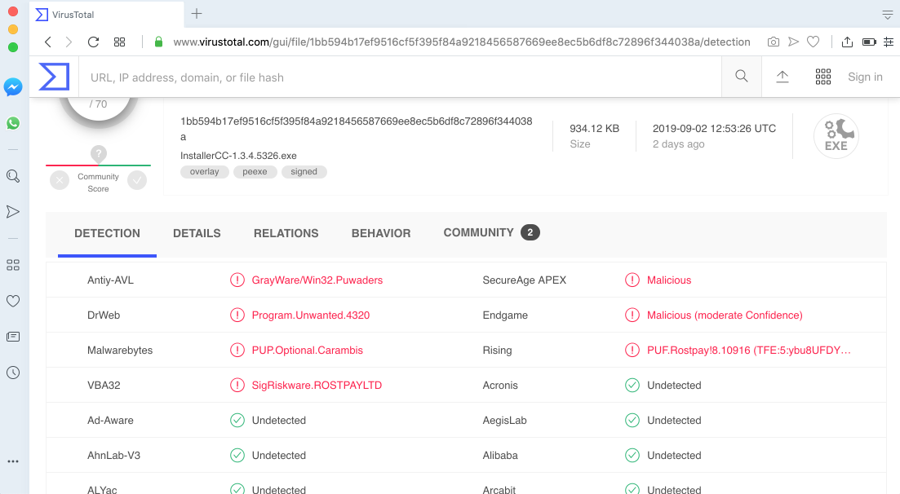Viewport: 900px width, 494px height.
Task: Open the VirusTotal apps grid menu
Action: tap(823, 77)
